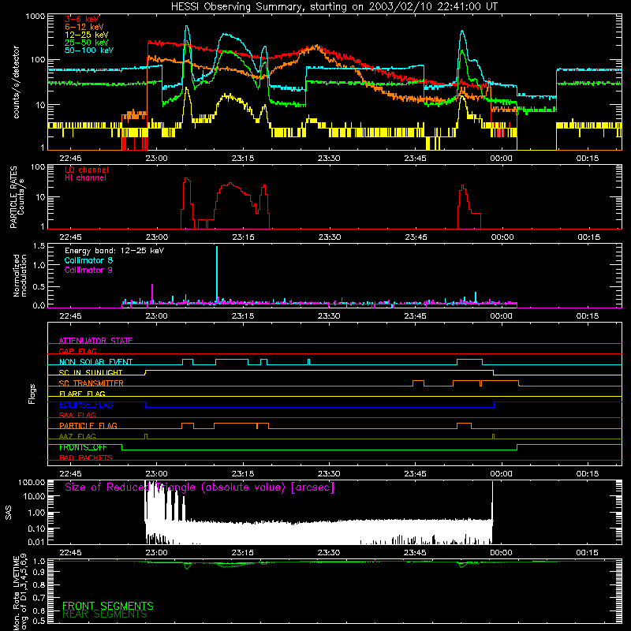
Task: Click the HESSI Observing Summary title
Action: [x=334, y=7]
